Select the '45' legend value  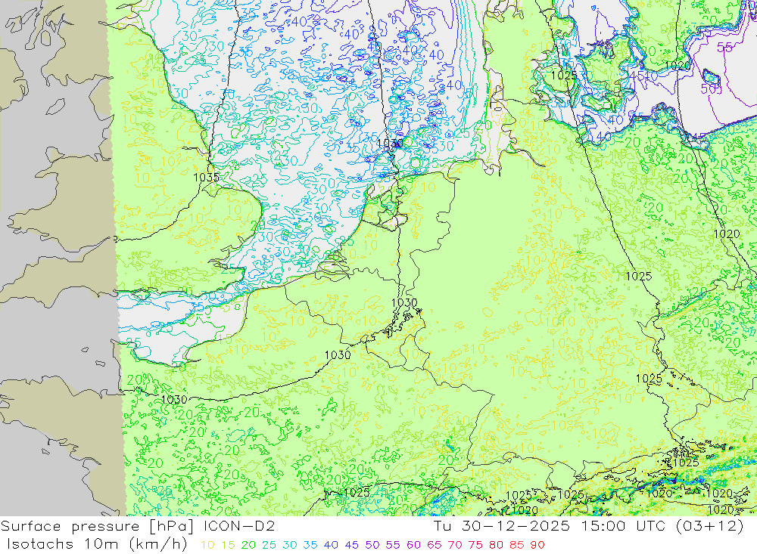pos(351,546)
